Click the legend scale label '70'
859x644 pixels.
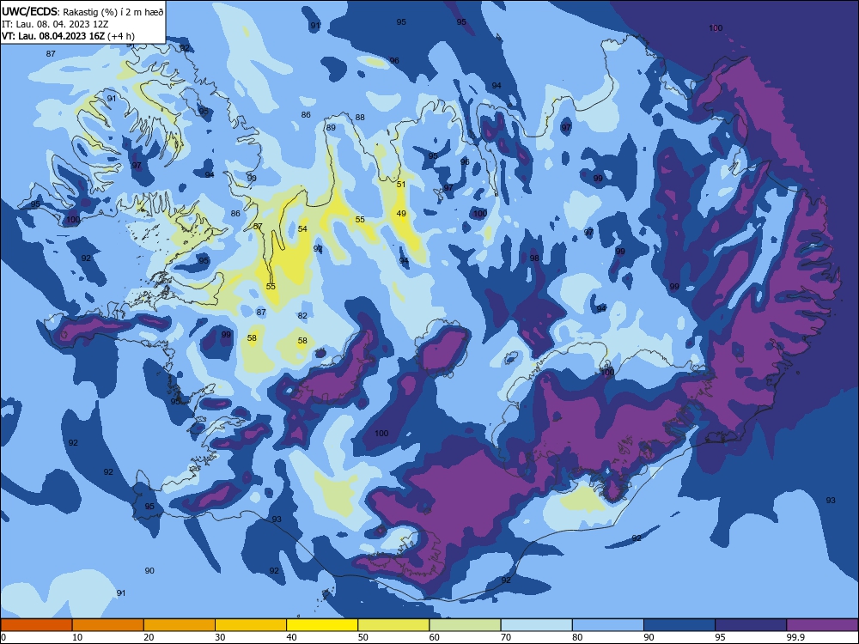pyautogui.click(x=506, y=637)
